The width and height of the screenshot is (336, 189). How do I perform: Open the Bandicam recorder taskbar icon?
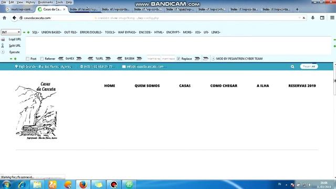pos(114,184)
